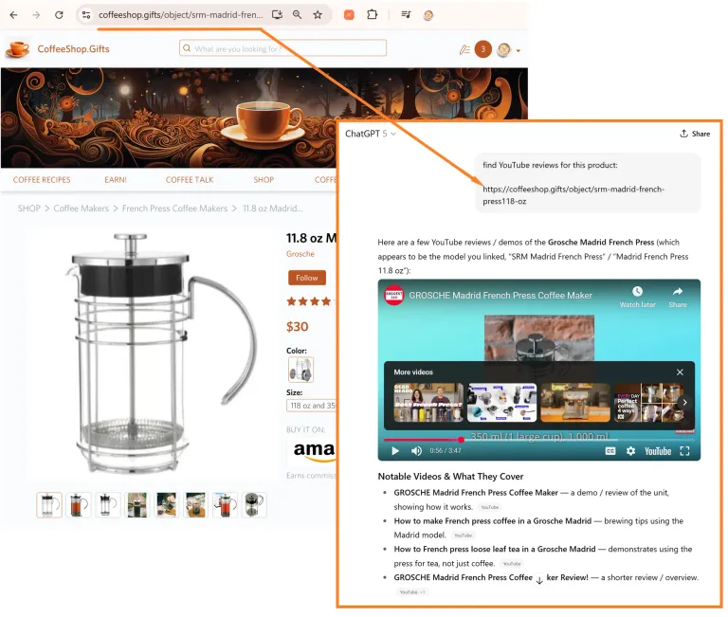
Task: Reload the page with refresh icon
Action: 59,15
